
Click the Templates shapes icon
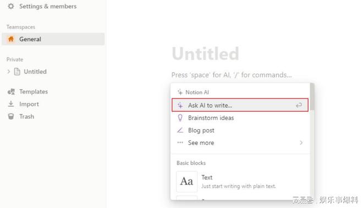[11, 92]
